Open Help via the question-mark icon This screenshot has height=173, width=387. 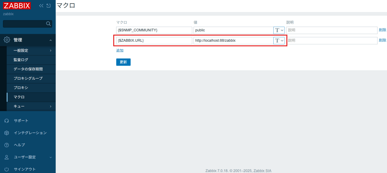[7, 145]
